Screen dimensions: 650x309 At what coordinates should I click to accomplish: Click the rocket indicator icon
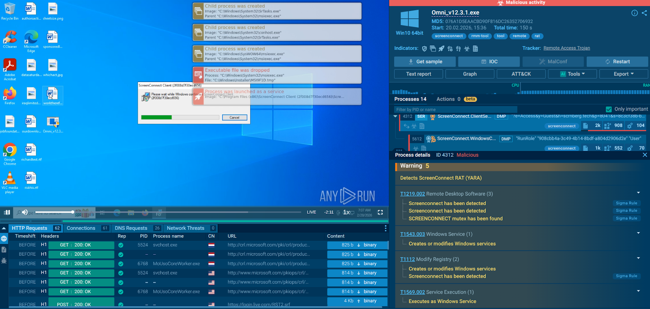click(441, 49)
